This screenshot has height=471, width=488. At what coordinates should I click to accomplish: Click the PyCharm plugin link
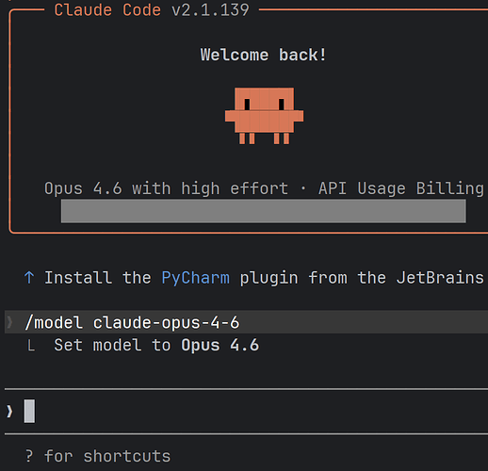pos(195,278)
